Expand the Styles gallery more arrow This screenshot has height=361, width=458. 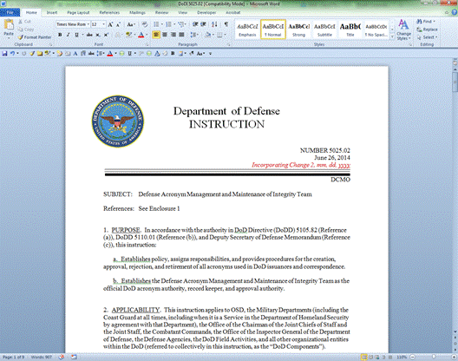[x=392, y=36]
